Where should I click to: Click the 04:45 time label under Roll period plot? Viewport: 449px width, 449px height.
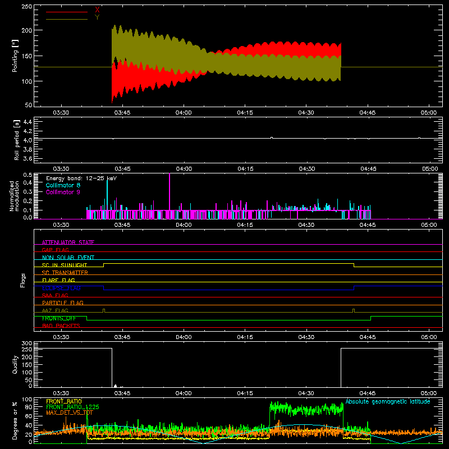click(368, 169)
